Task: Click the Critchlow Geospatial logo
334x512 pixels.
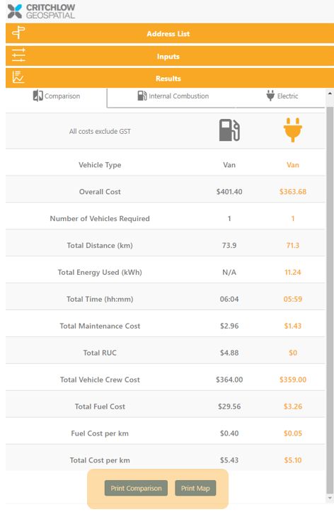Action: pos(41,11)
